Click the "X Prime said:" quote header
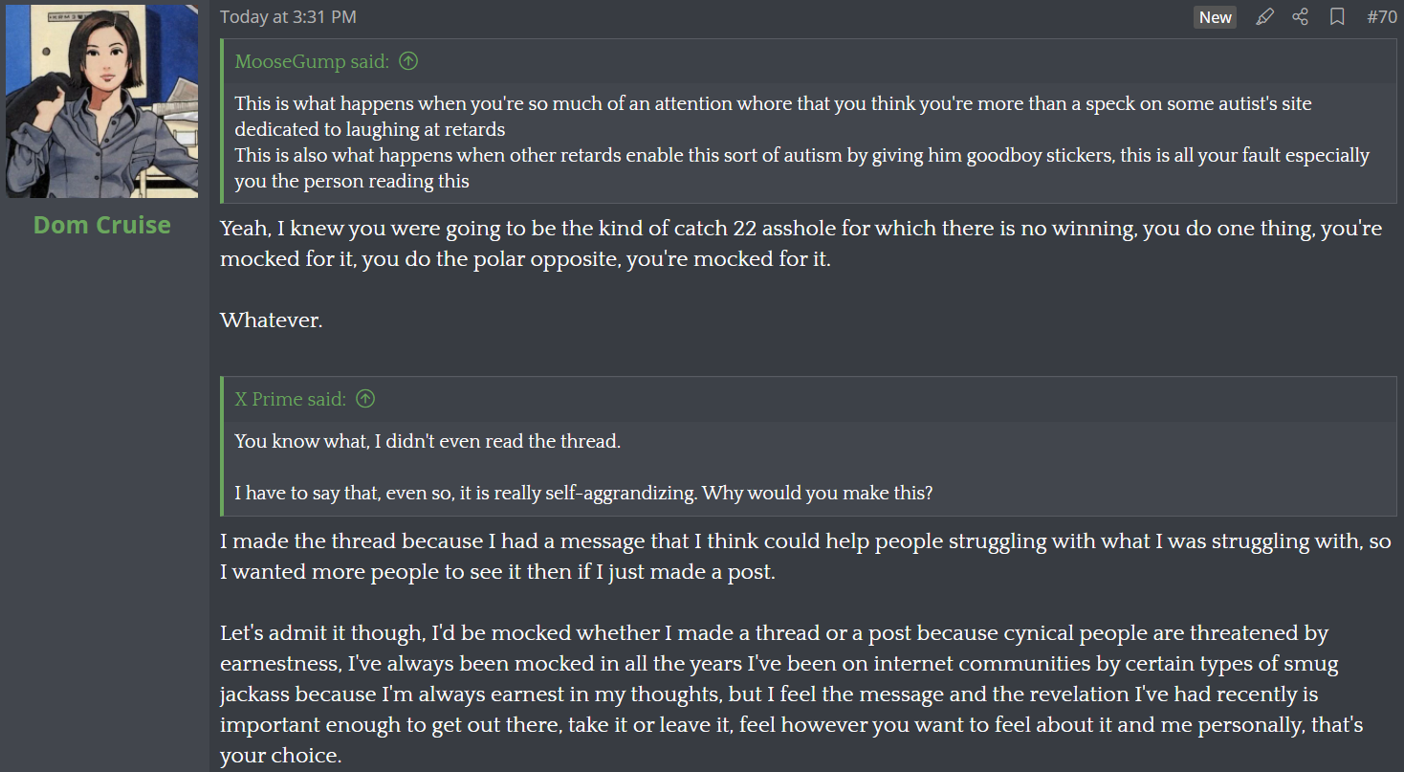The width and height of the screenshot is (1404, 772). 290,399
